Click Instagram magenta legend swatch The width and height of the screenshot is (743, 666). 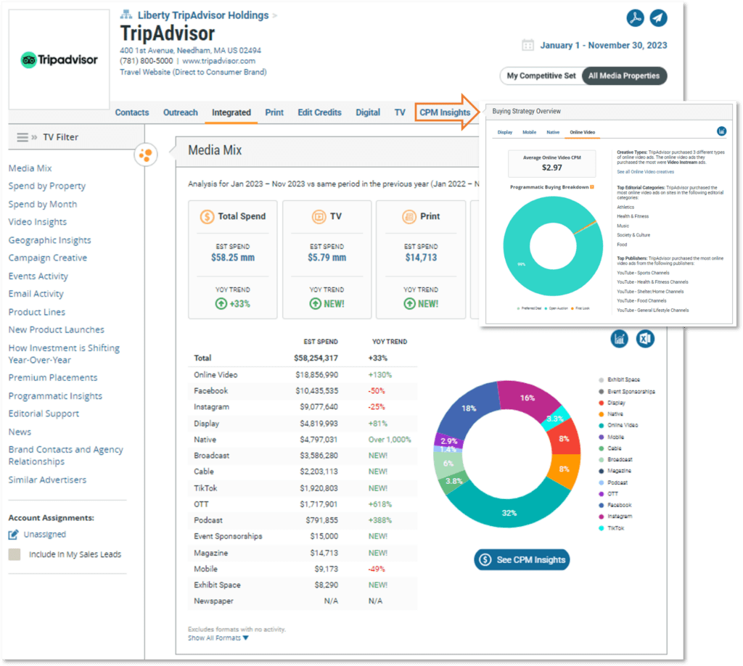click(x=602, y=517)
